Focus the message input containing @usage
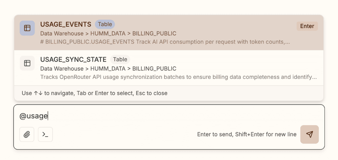The height and width of the screenshot is (160, 338). tap(169, 116)
